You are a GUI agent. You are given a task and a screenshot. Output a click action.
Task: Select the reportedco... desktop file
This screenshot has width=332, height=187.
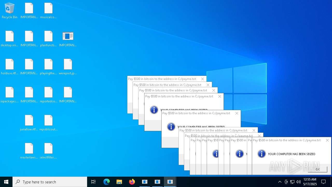[x=49, y=95]
